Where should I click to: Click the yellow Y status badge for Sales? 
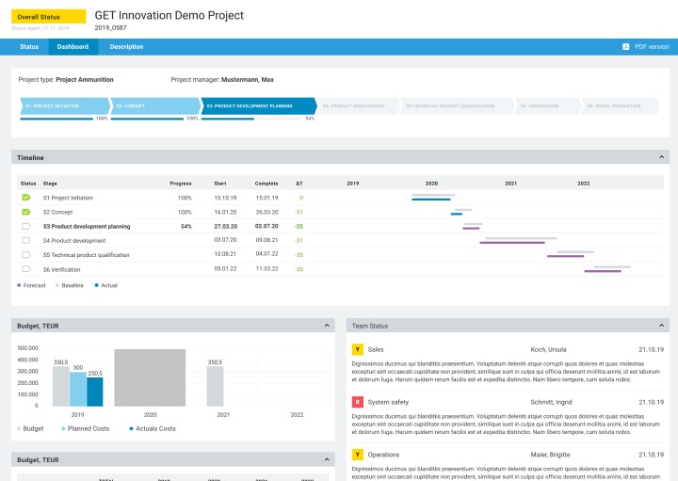[x=357, y=349]
